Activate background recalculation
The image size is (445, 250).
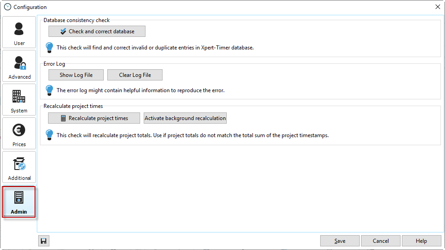(185, 118)
